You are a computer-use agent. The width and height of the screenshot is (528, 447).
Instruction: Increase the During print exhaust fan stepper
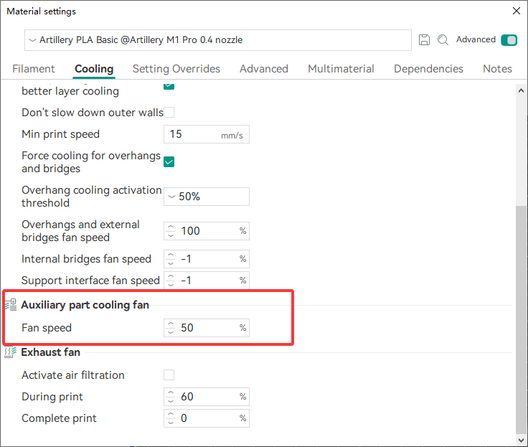171,393
